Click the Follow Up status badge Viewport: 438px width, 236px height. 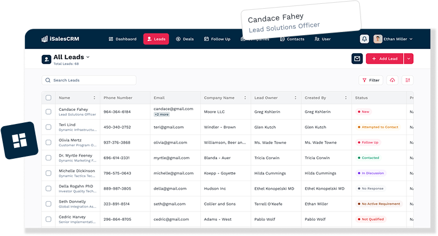[x=368, y=142]
